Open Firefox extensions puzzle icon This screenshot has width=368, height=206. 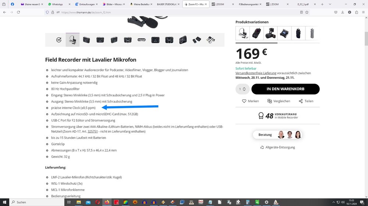[x=357, y=12]
